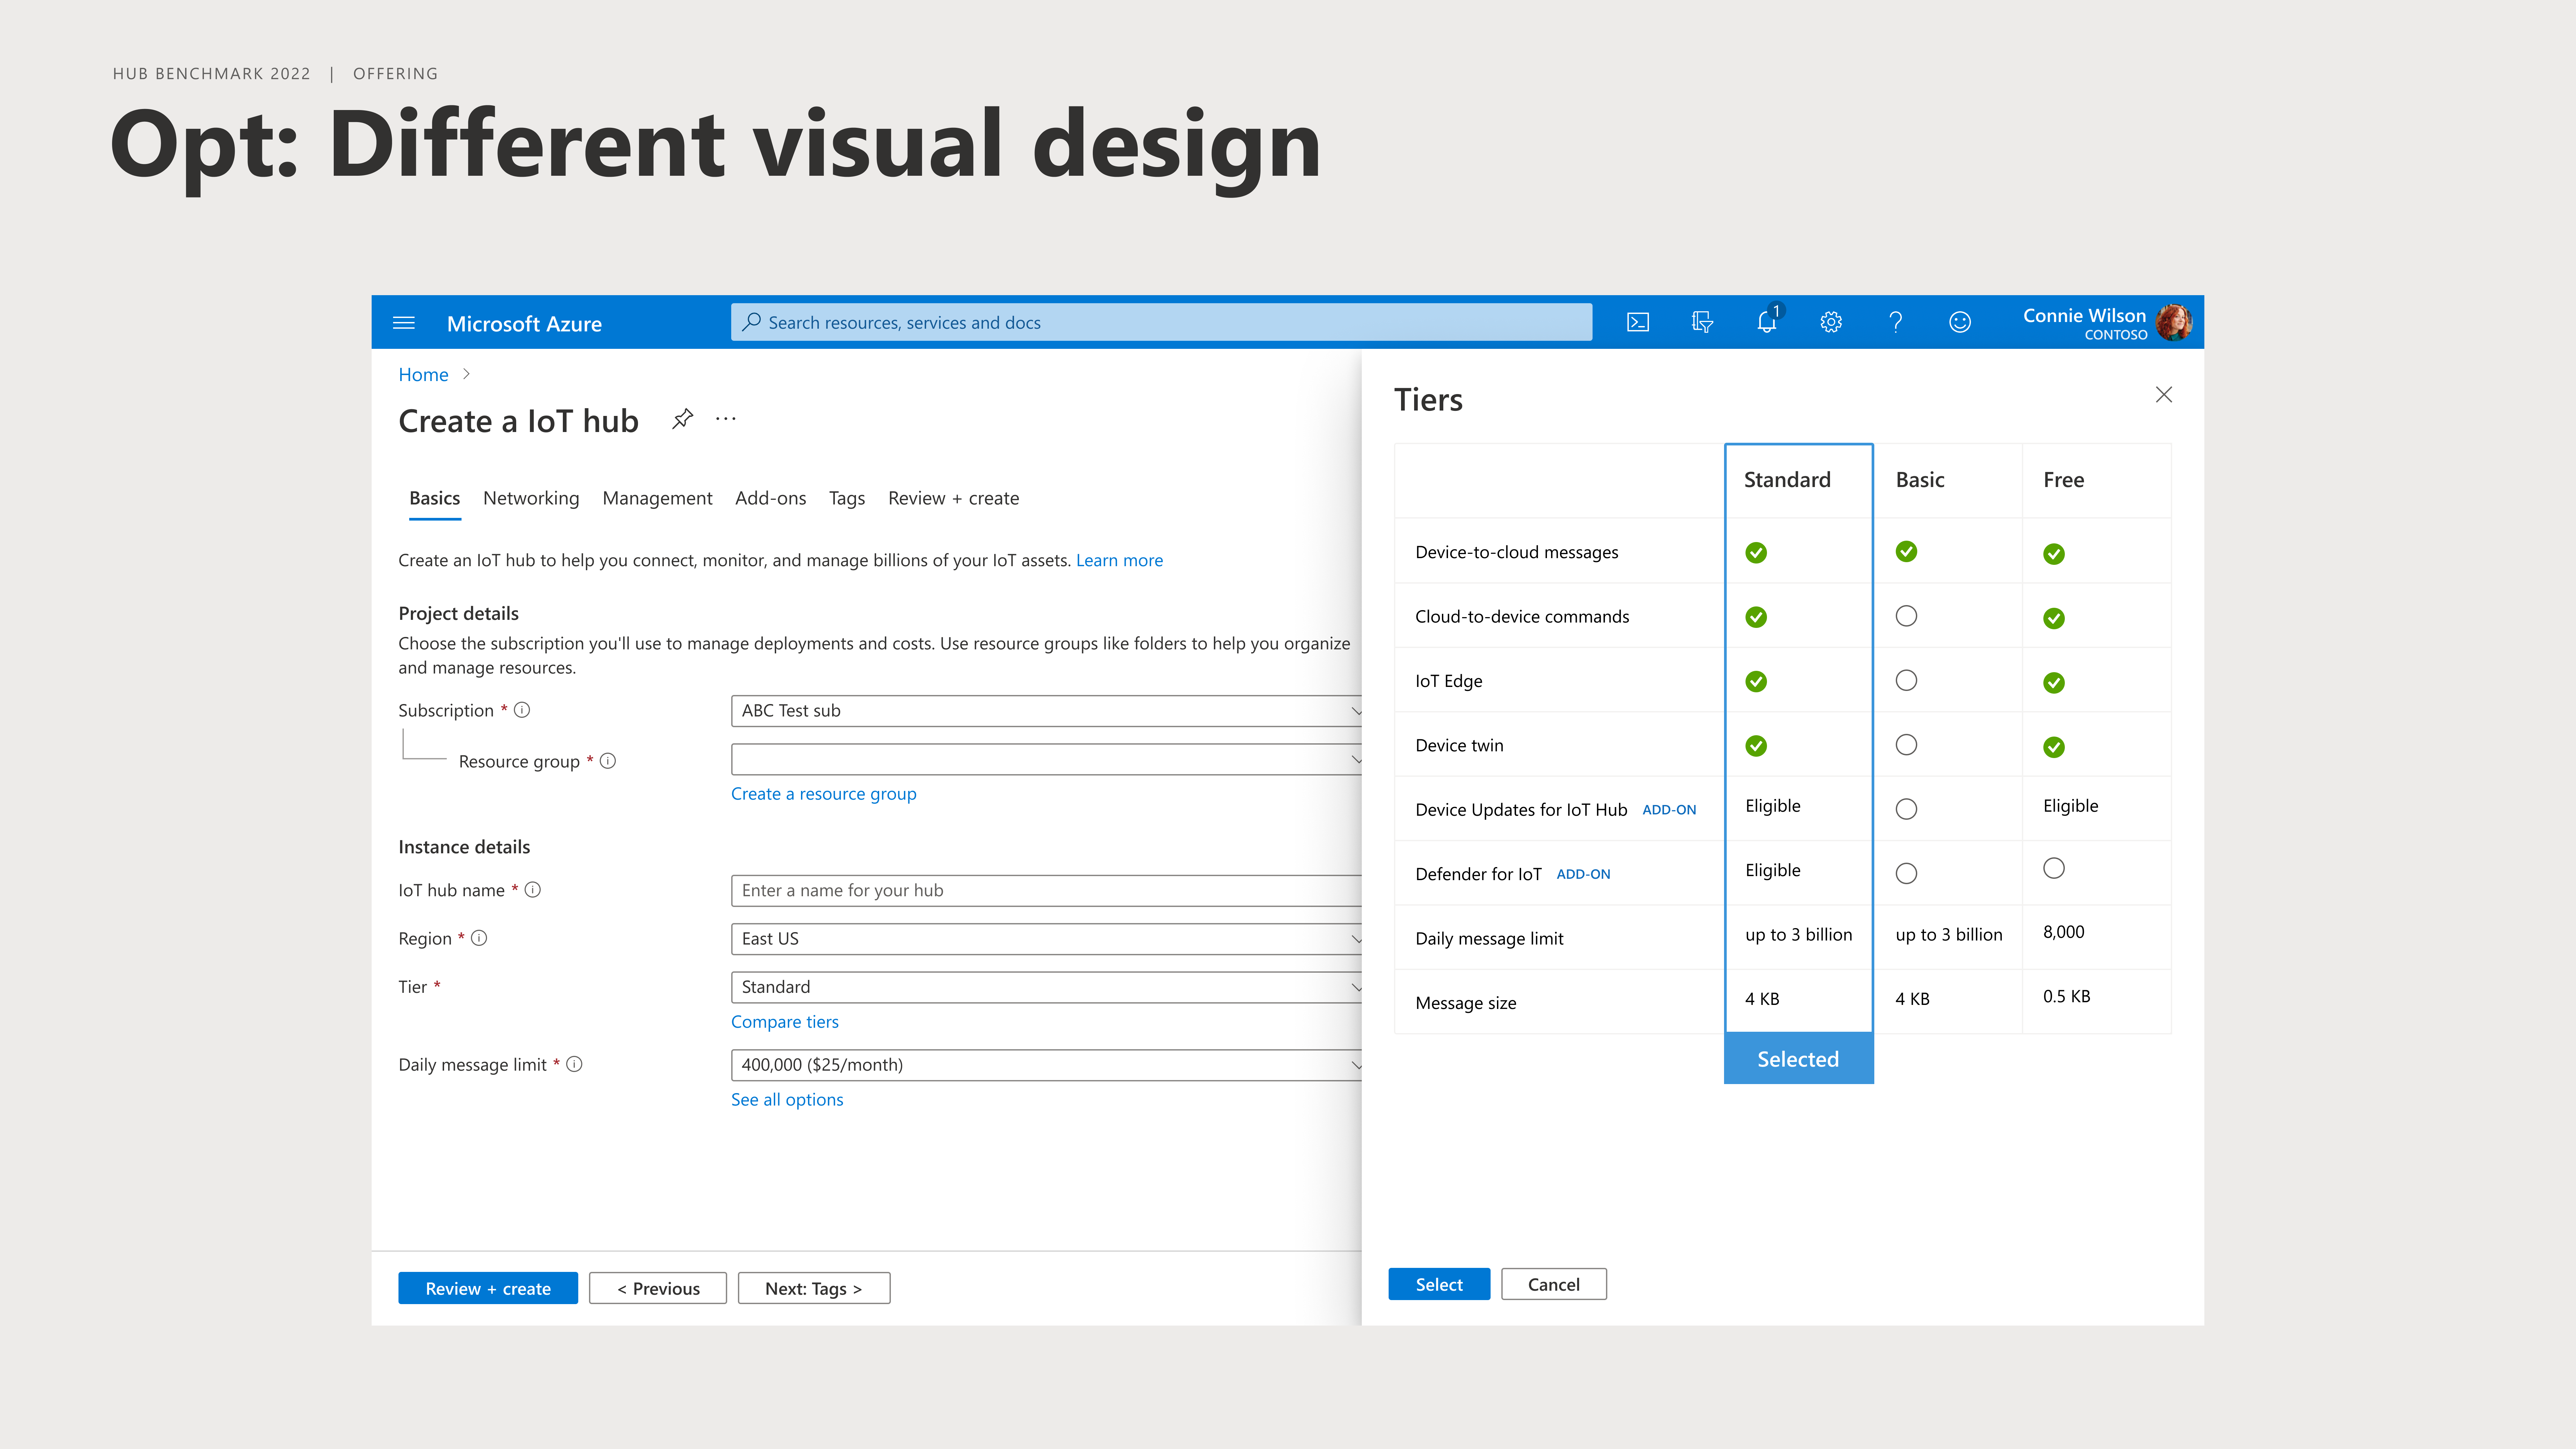The height and width of the screenshot is (1449, 2576).
Task: Open the more options ellipsis beside the title
Action: [x=726, y=419]
